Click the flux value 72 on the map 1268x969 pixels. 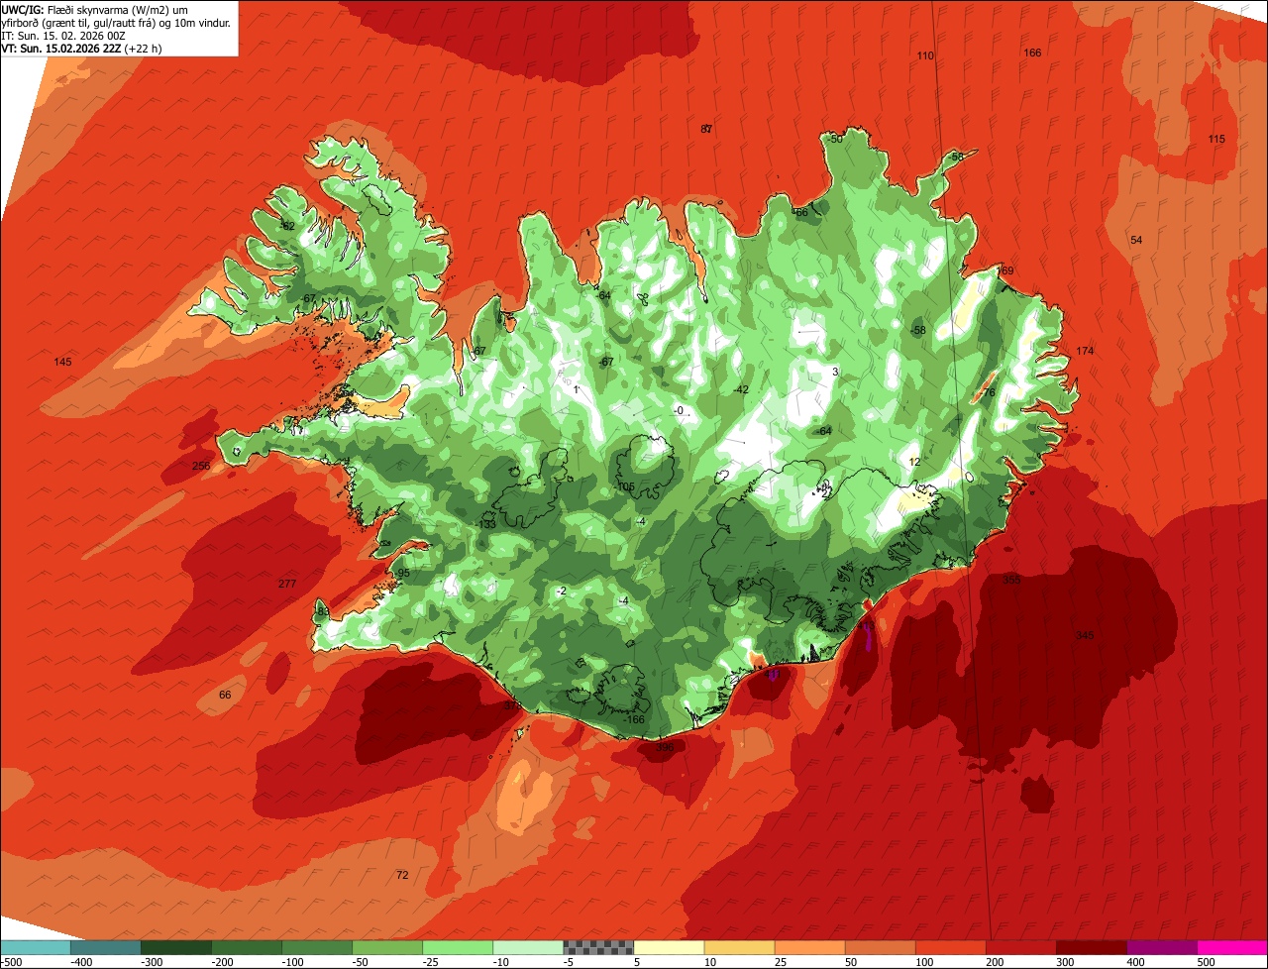402,875
